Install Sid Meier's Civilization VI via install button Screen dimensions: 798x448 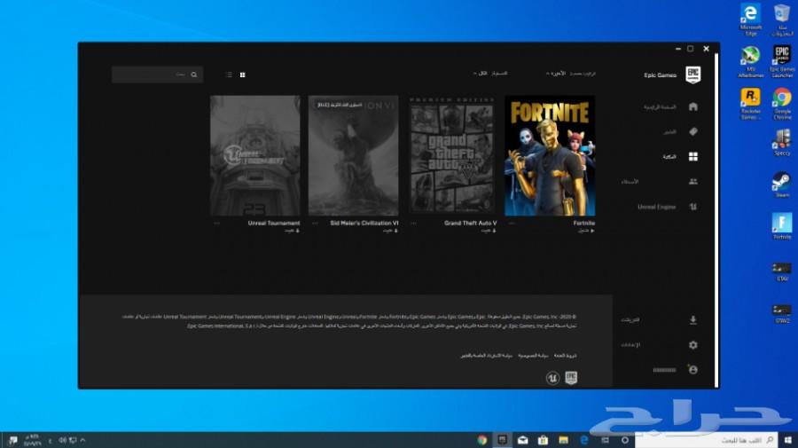click(x=390, y=231)
